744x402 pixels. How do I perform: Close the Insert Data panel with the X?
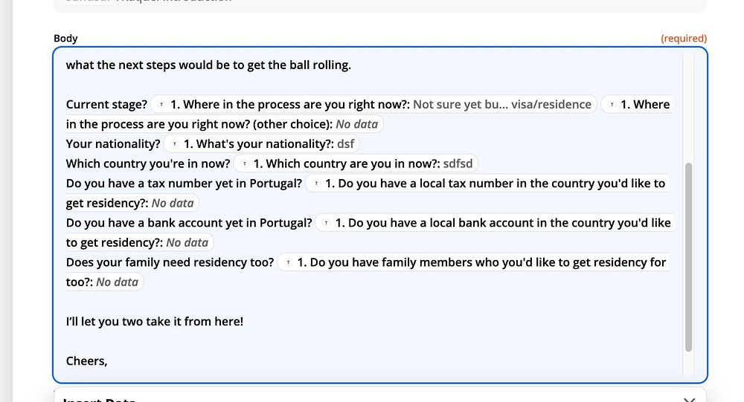pos(690,400)
